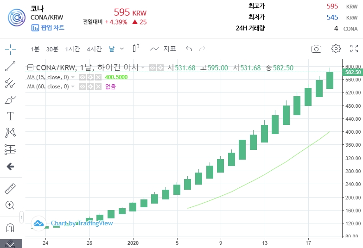
Task: Select the trend line drawing tool
Action: [x=10, y=66]
